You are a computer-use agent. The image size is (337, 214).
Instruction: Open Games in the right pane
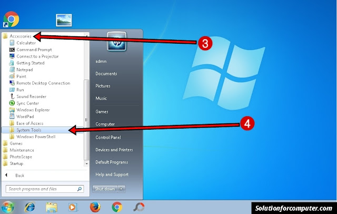tap(102, 112)
